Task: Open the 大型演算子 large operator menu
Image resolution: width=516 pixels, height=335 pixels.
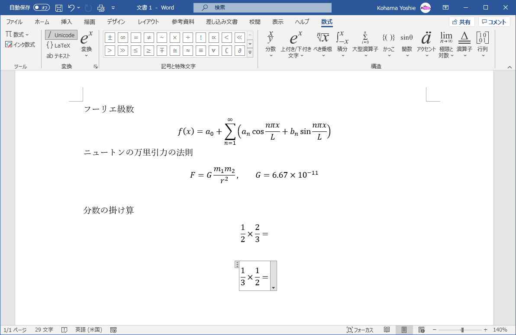Action: pos(365,45)
